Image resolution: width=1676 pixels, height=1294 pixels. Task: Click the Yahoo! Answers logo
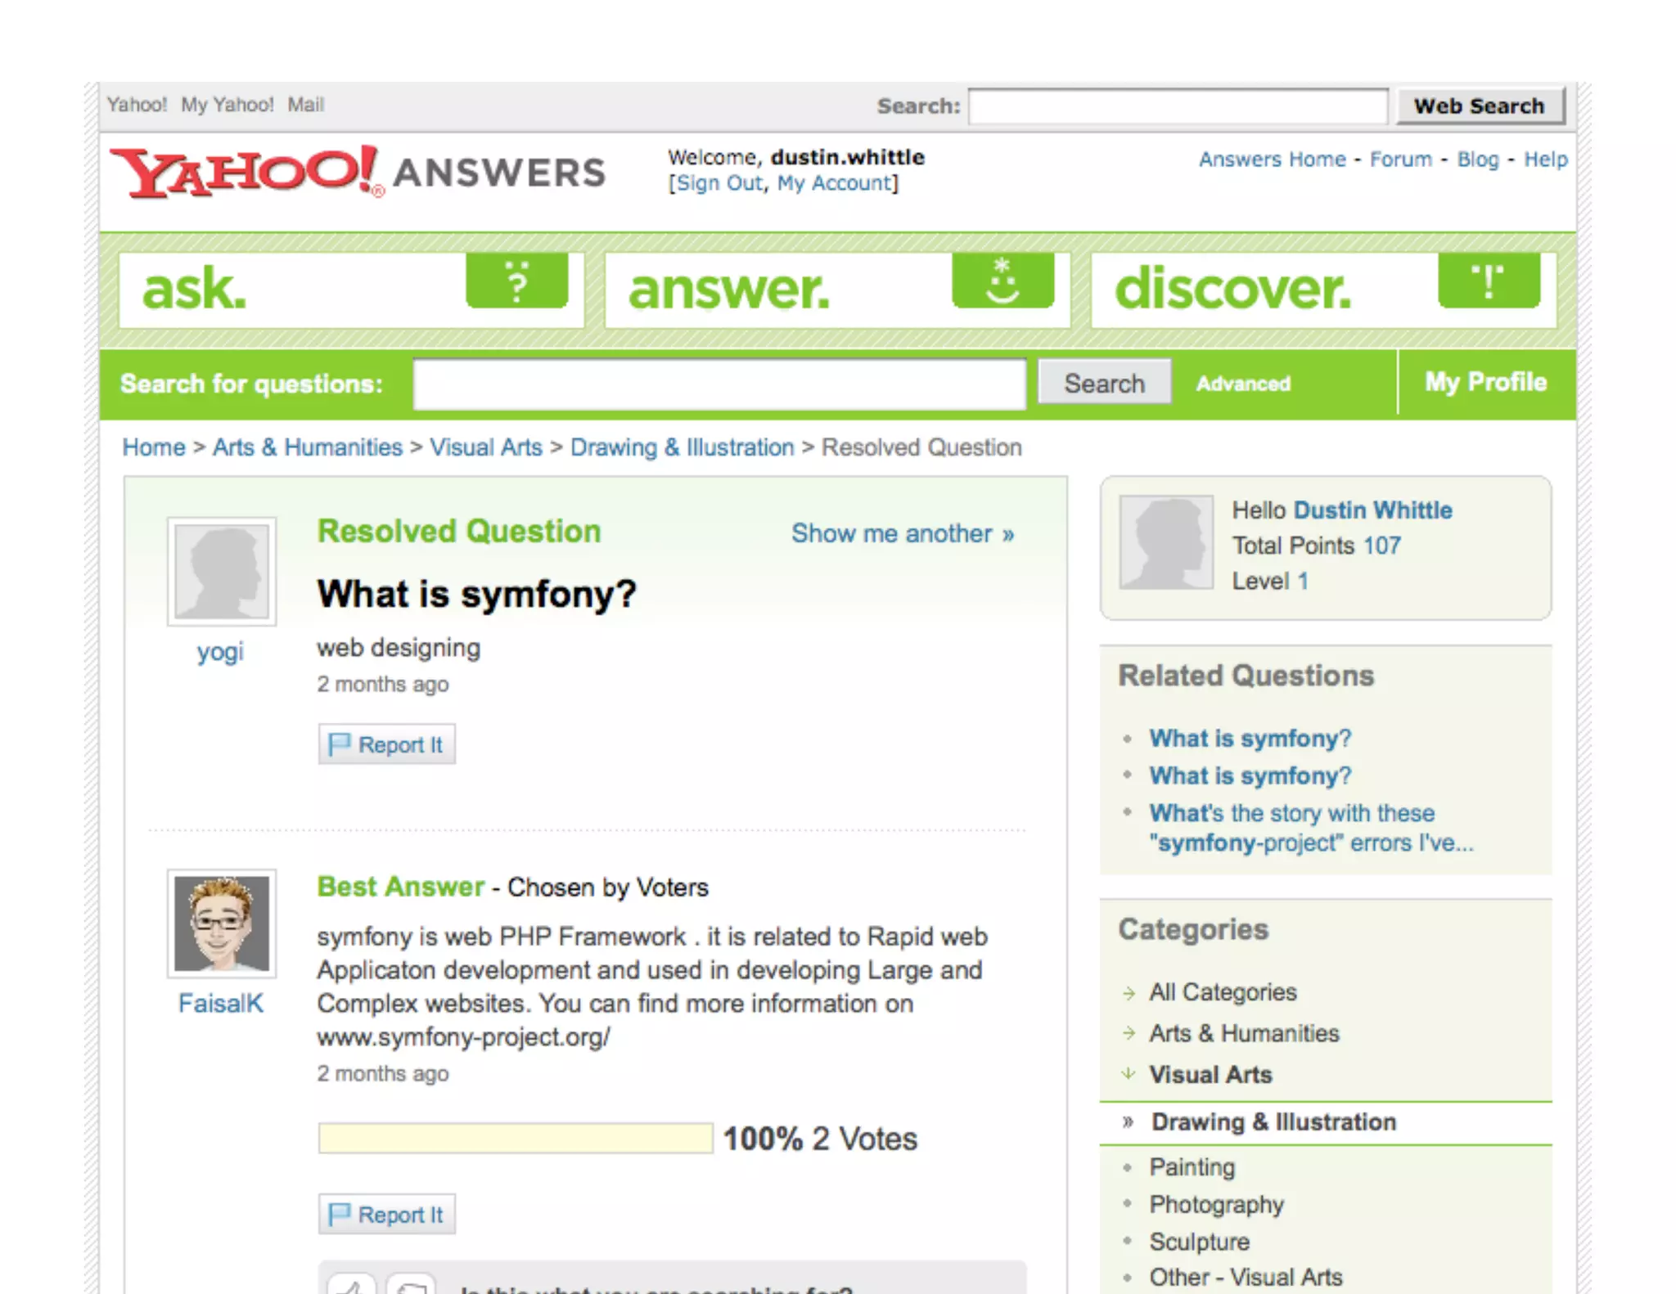[x=358, y=172]
